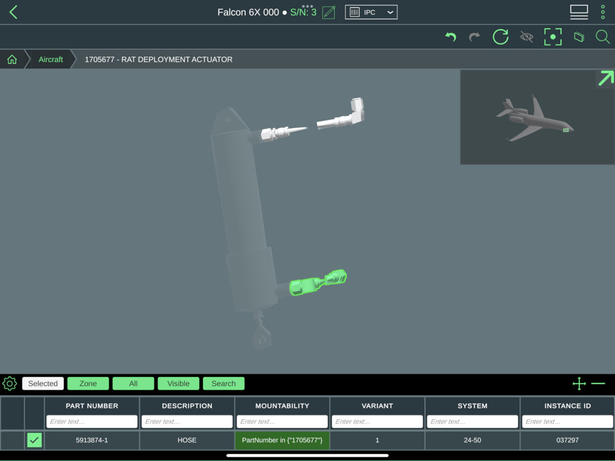Open the vertical three-dot menu
Viewport: 615px width, 461px height.
(x=603, y=12)
